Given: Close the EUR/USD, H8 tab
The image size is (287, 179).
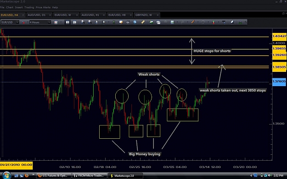Looking at the screenshot, I should pos(131,15).
